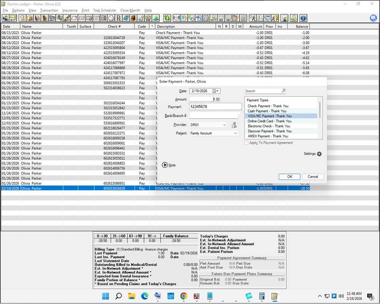Viewport: 380px width, 304px height.
Task: Open the Family File folder icon
Action: coord(30,18)
